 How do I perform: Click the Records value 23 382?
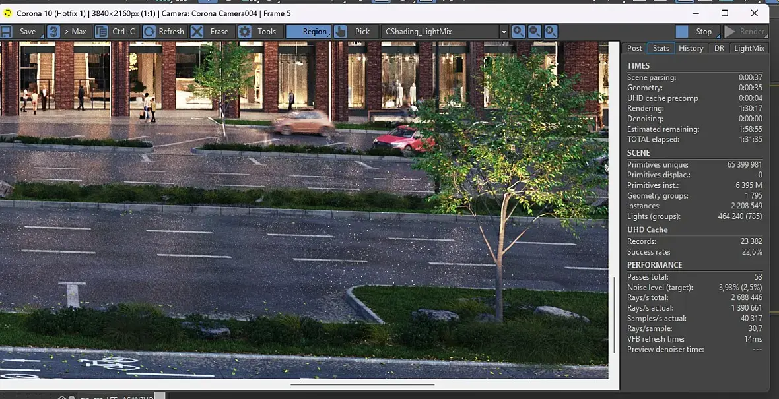point(751,241)
